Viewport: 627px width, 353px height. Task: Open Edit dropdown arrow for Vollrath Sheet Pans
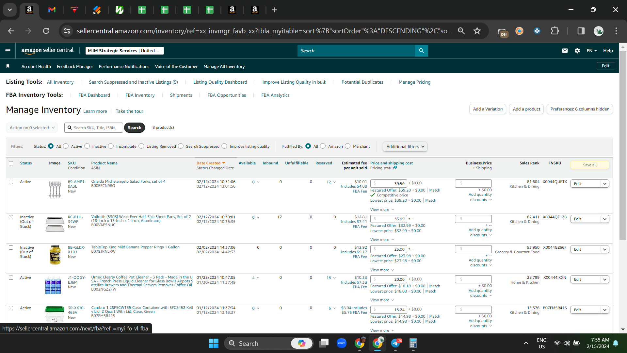coord(605,219)
